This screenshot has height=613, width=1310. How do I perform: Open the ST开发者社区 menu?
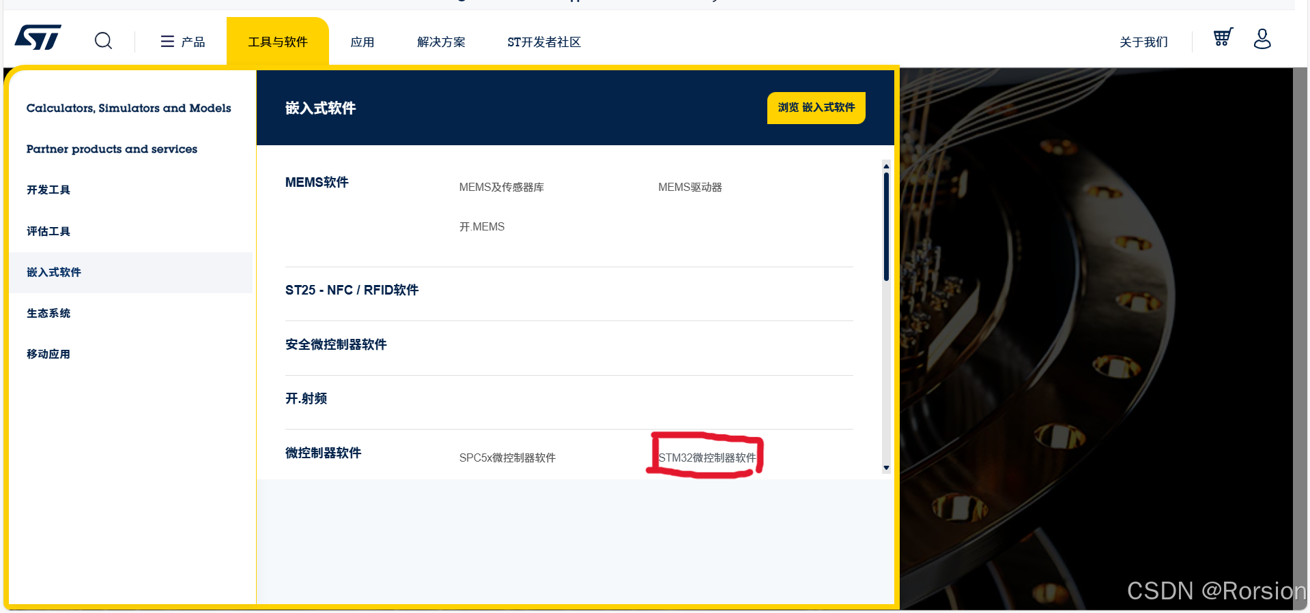point(544,42)
